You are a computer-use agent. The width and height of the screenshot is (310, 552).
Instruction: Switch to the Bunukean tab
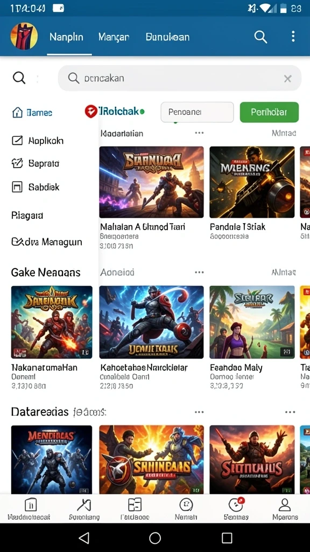coord(168,37)
